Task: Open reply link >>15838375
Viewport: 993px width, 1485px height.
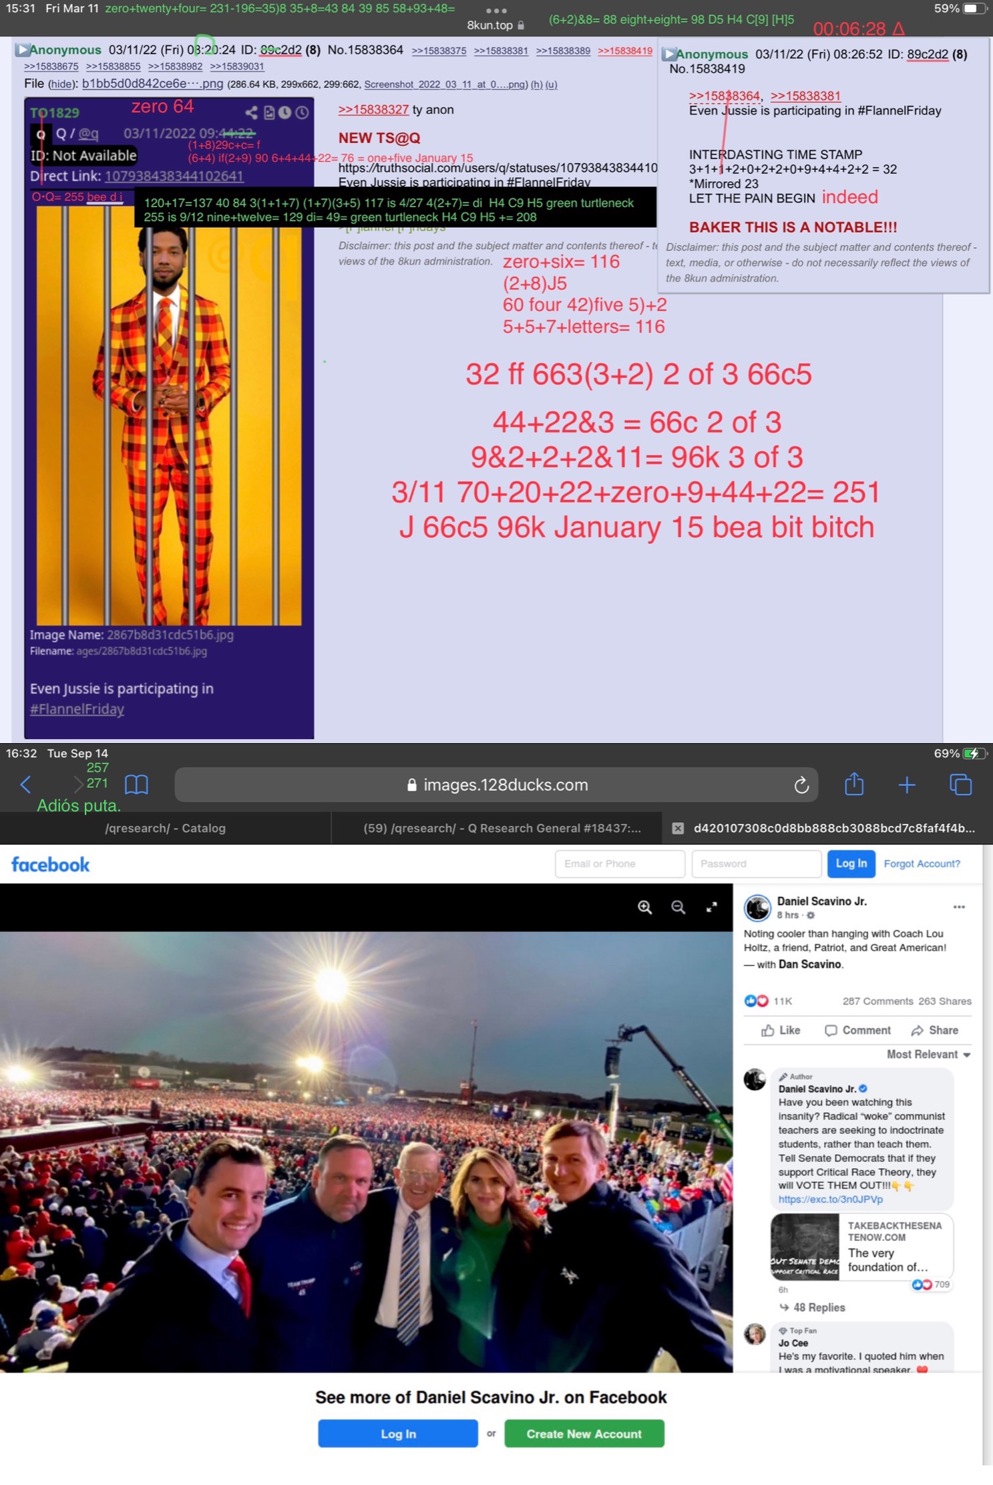Action: pos(439,51)
